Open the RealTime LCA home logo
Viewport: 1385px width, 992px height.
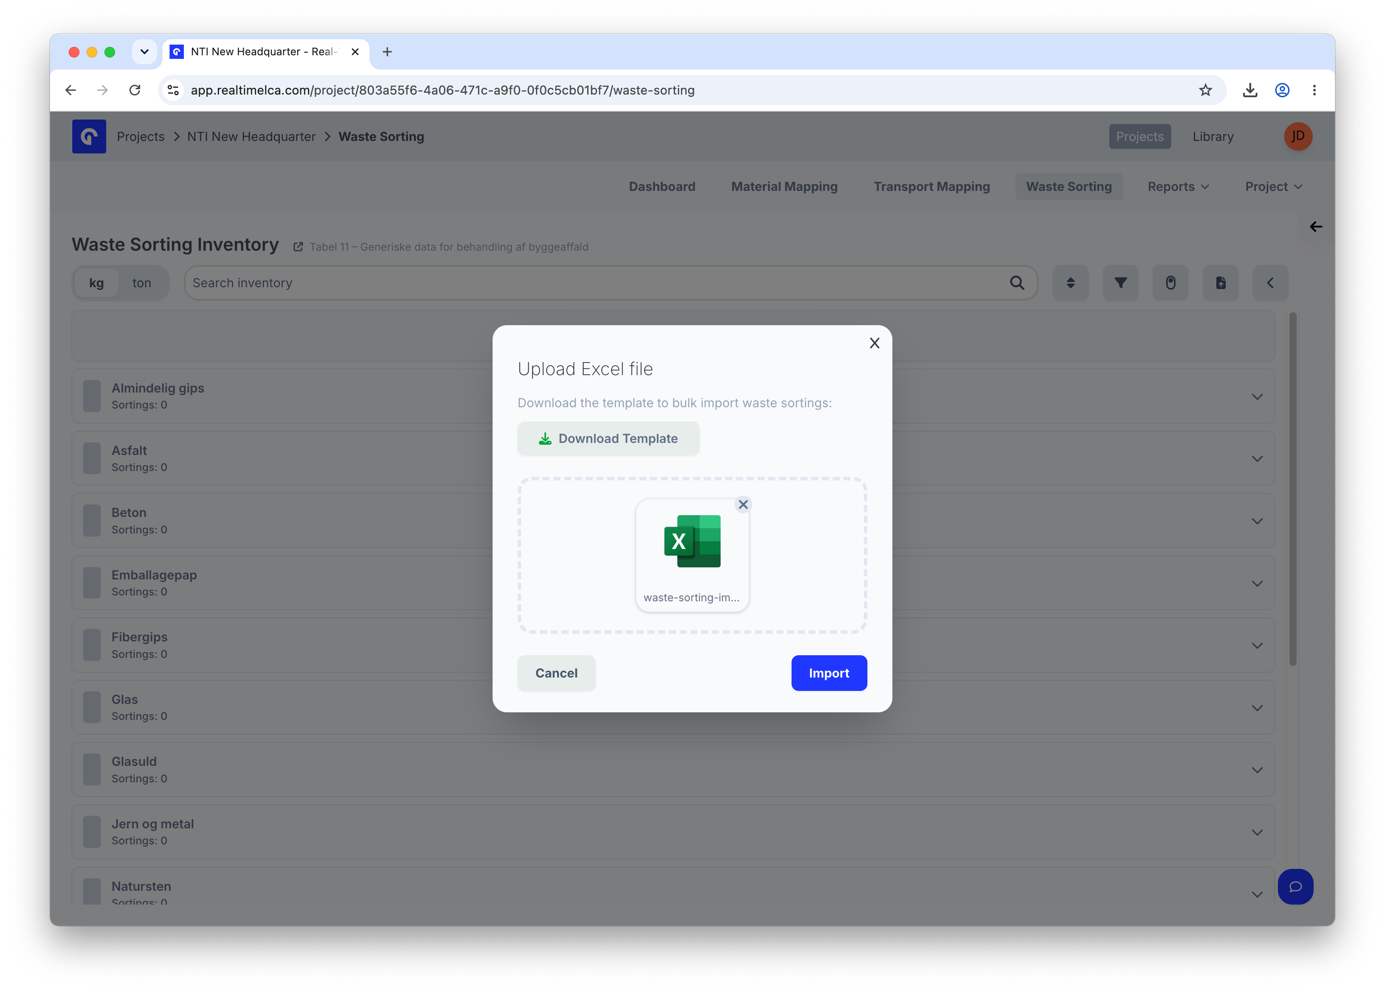pyautogui.click(x=89, y=136)
